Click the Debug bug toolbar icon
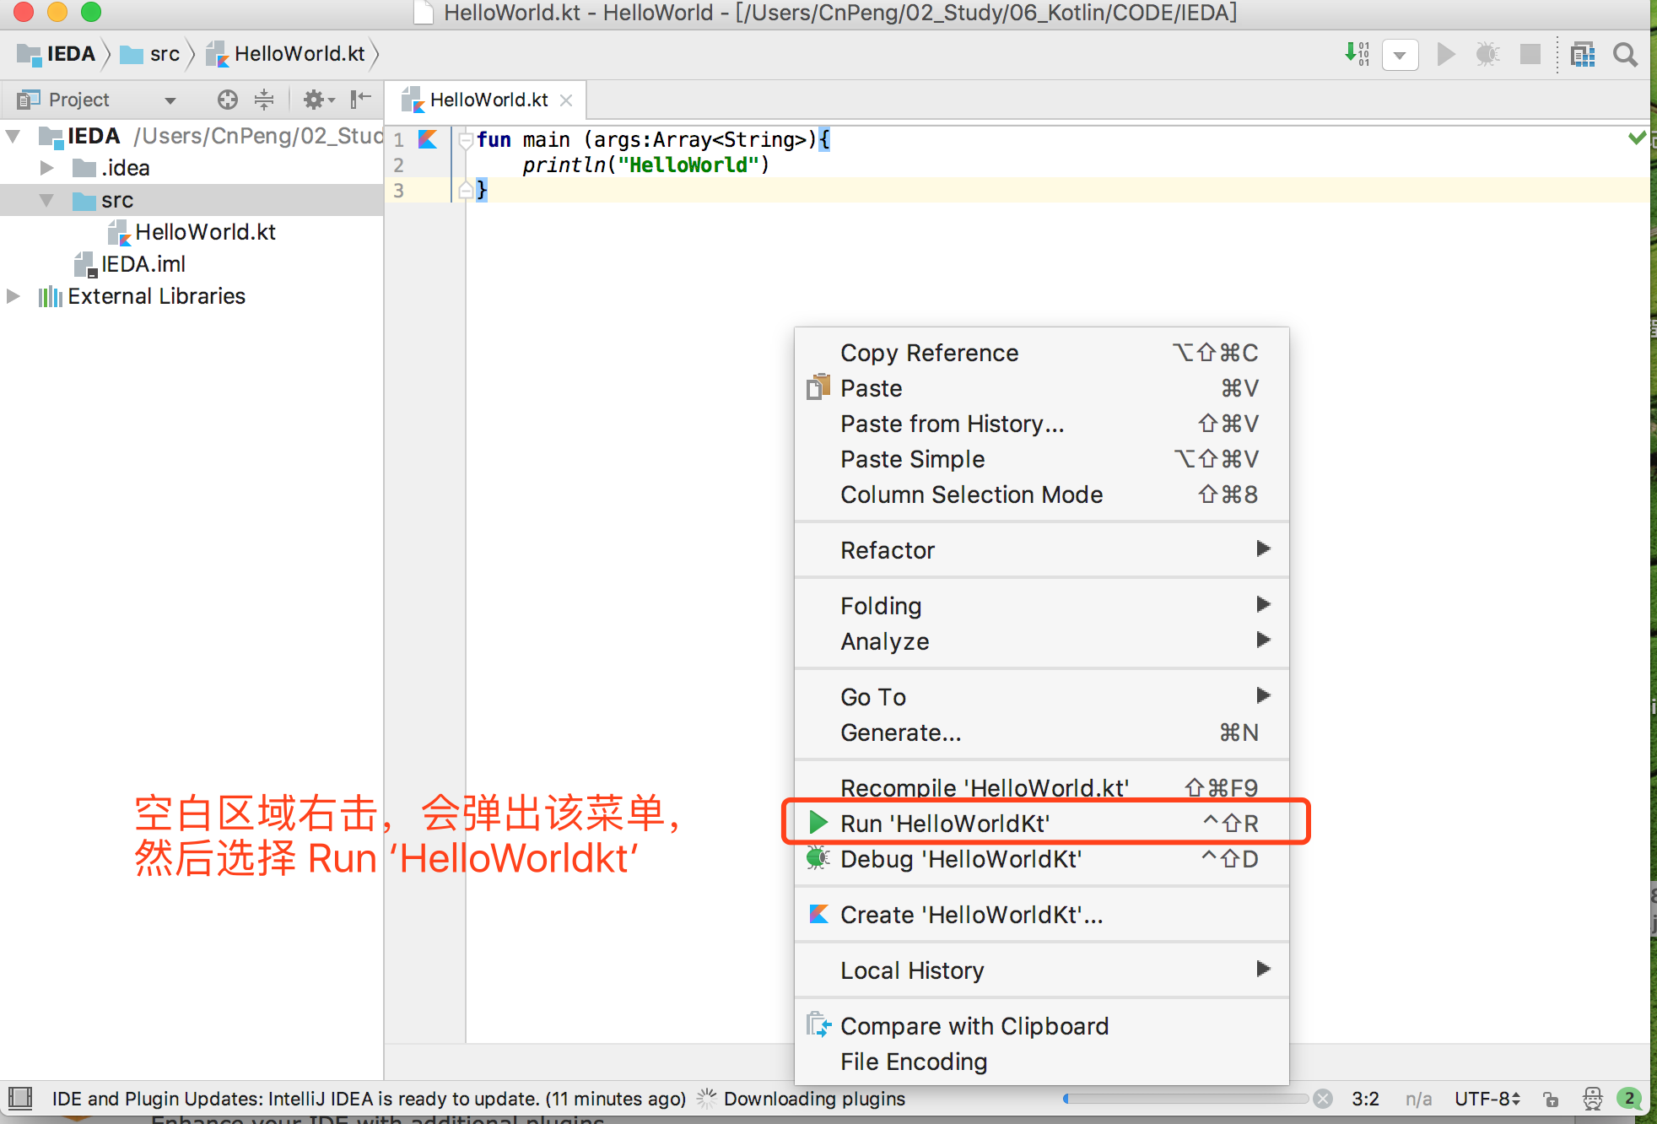 (1487, 55)
